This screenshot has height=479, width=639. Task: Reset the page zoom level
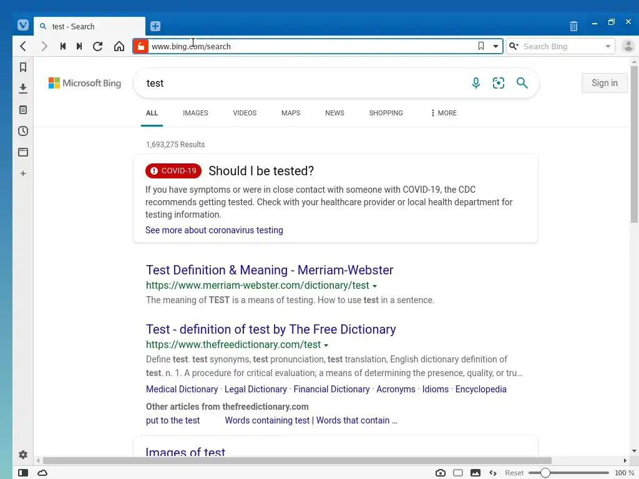514,473
